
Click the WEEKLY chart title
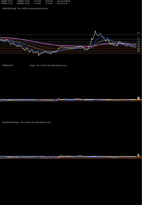[x=34, y=65]
